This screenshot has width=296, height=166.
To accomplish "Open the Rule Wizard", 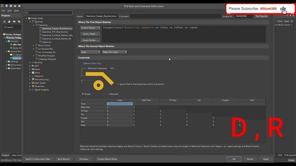I will click(x=64, y=159).
